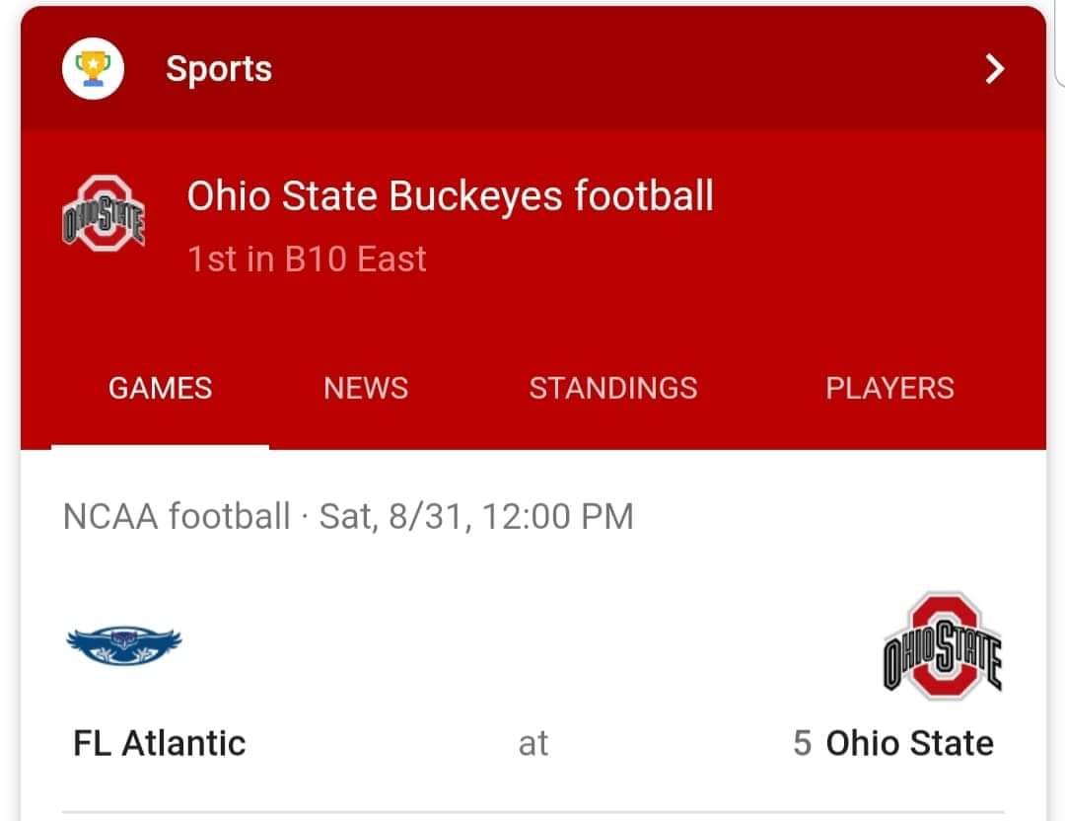Click the Sat, 8/31, 12:00 PM time
Screen dimensions: 1065x821
pyautogui.click(x=476, y=516)
